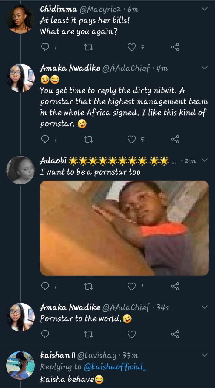The width and height of the screenshot is (215, 388).
Task: Reply to Amaka's dirty nitwit tweet
Action: (44, 139)
